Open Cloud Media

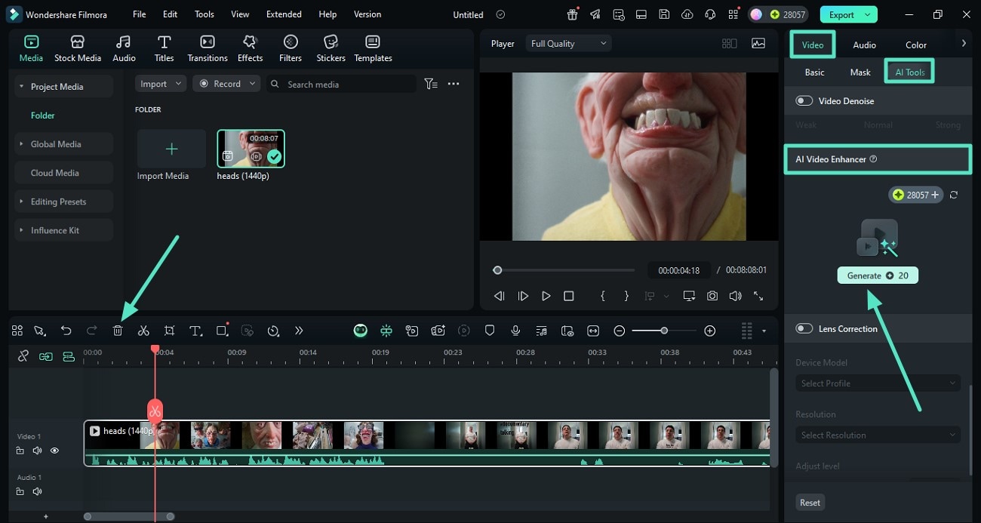[64, 173]
